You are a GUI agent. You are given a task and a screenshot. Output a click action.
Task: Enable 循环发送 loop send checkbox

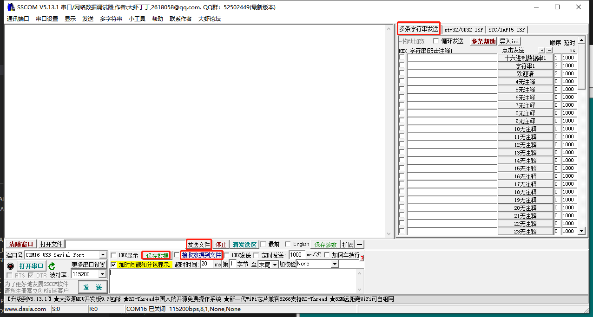pyautogui.click(x=436, y=41)
